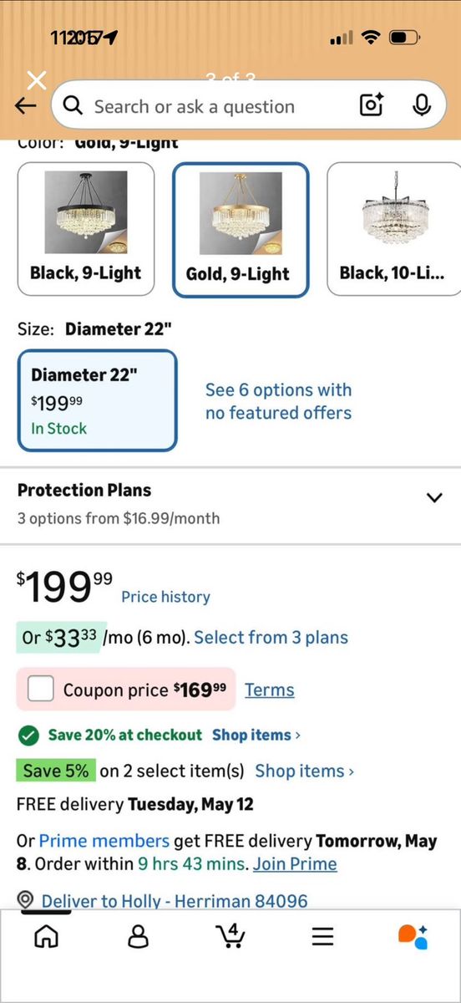The height and width of the screenshot is (1003, 461).
Task: Open the Rufus AI assistant icon
Action: click(413, 936)
